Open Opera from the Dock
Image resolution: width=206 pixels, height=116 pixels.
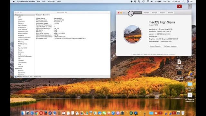pos(41,113)
